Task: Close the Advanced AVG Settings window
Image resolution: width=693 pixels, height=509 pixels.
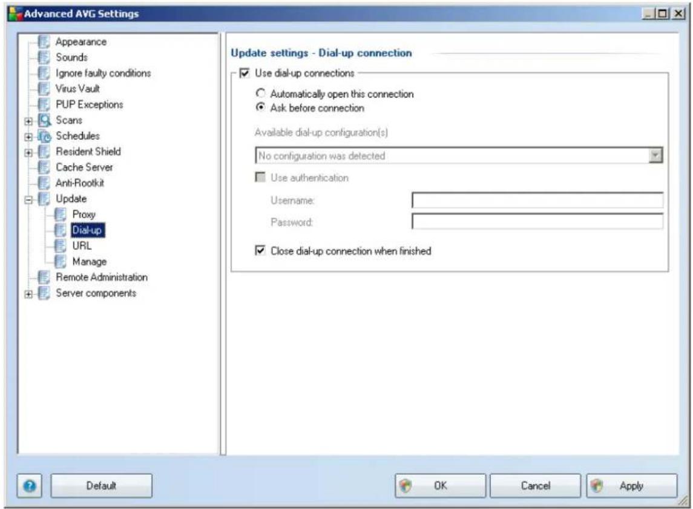Action: (678, 14)
